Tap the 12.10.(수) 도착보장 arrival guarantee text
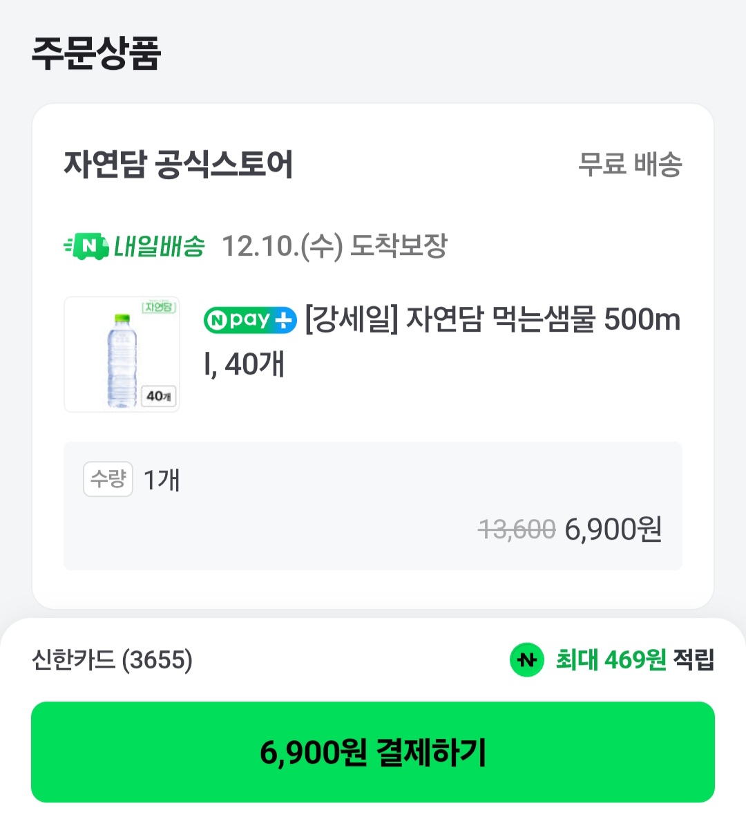The image size is (746, 817). 334,246
